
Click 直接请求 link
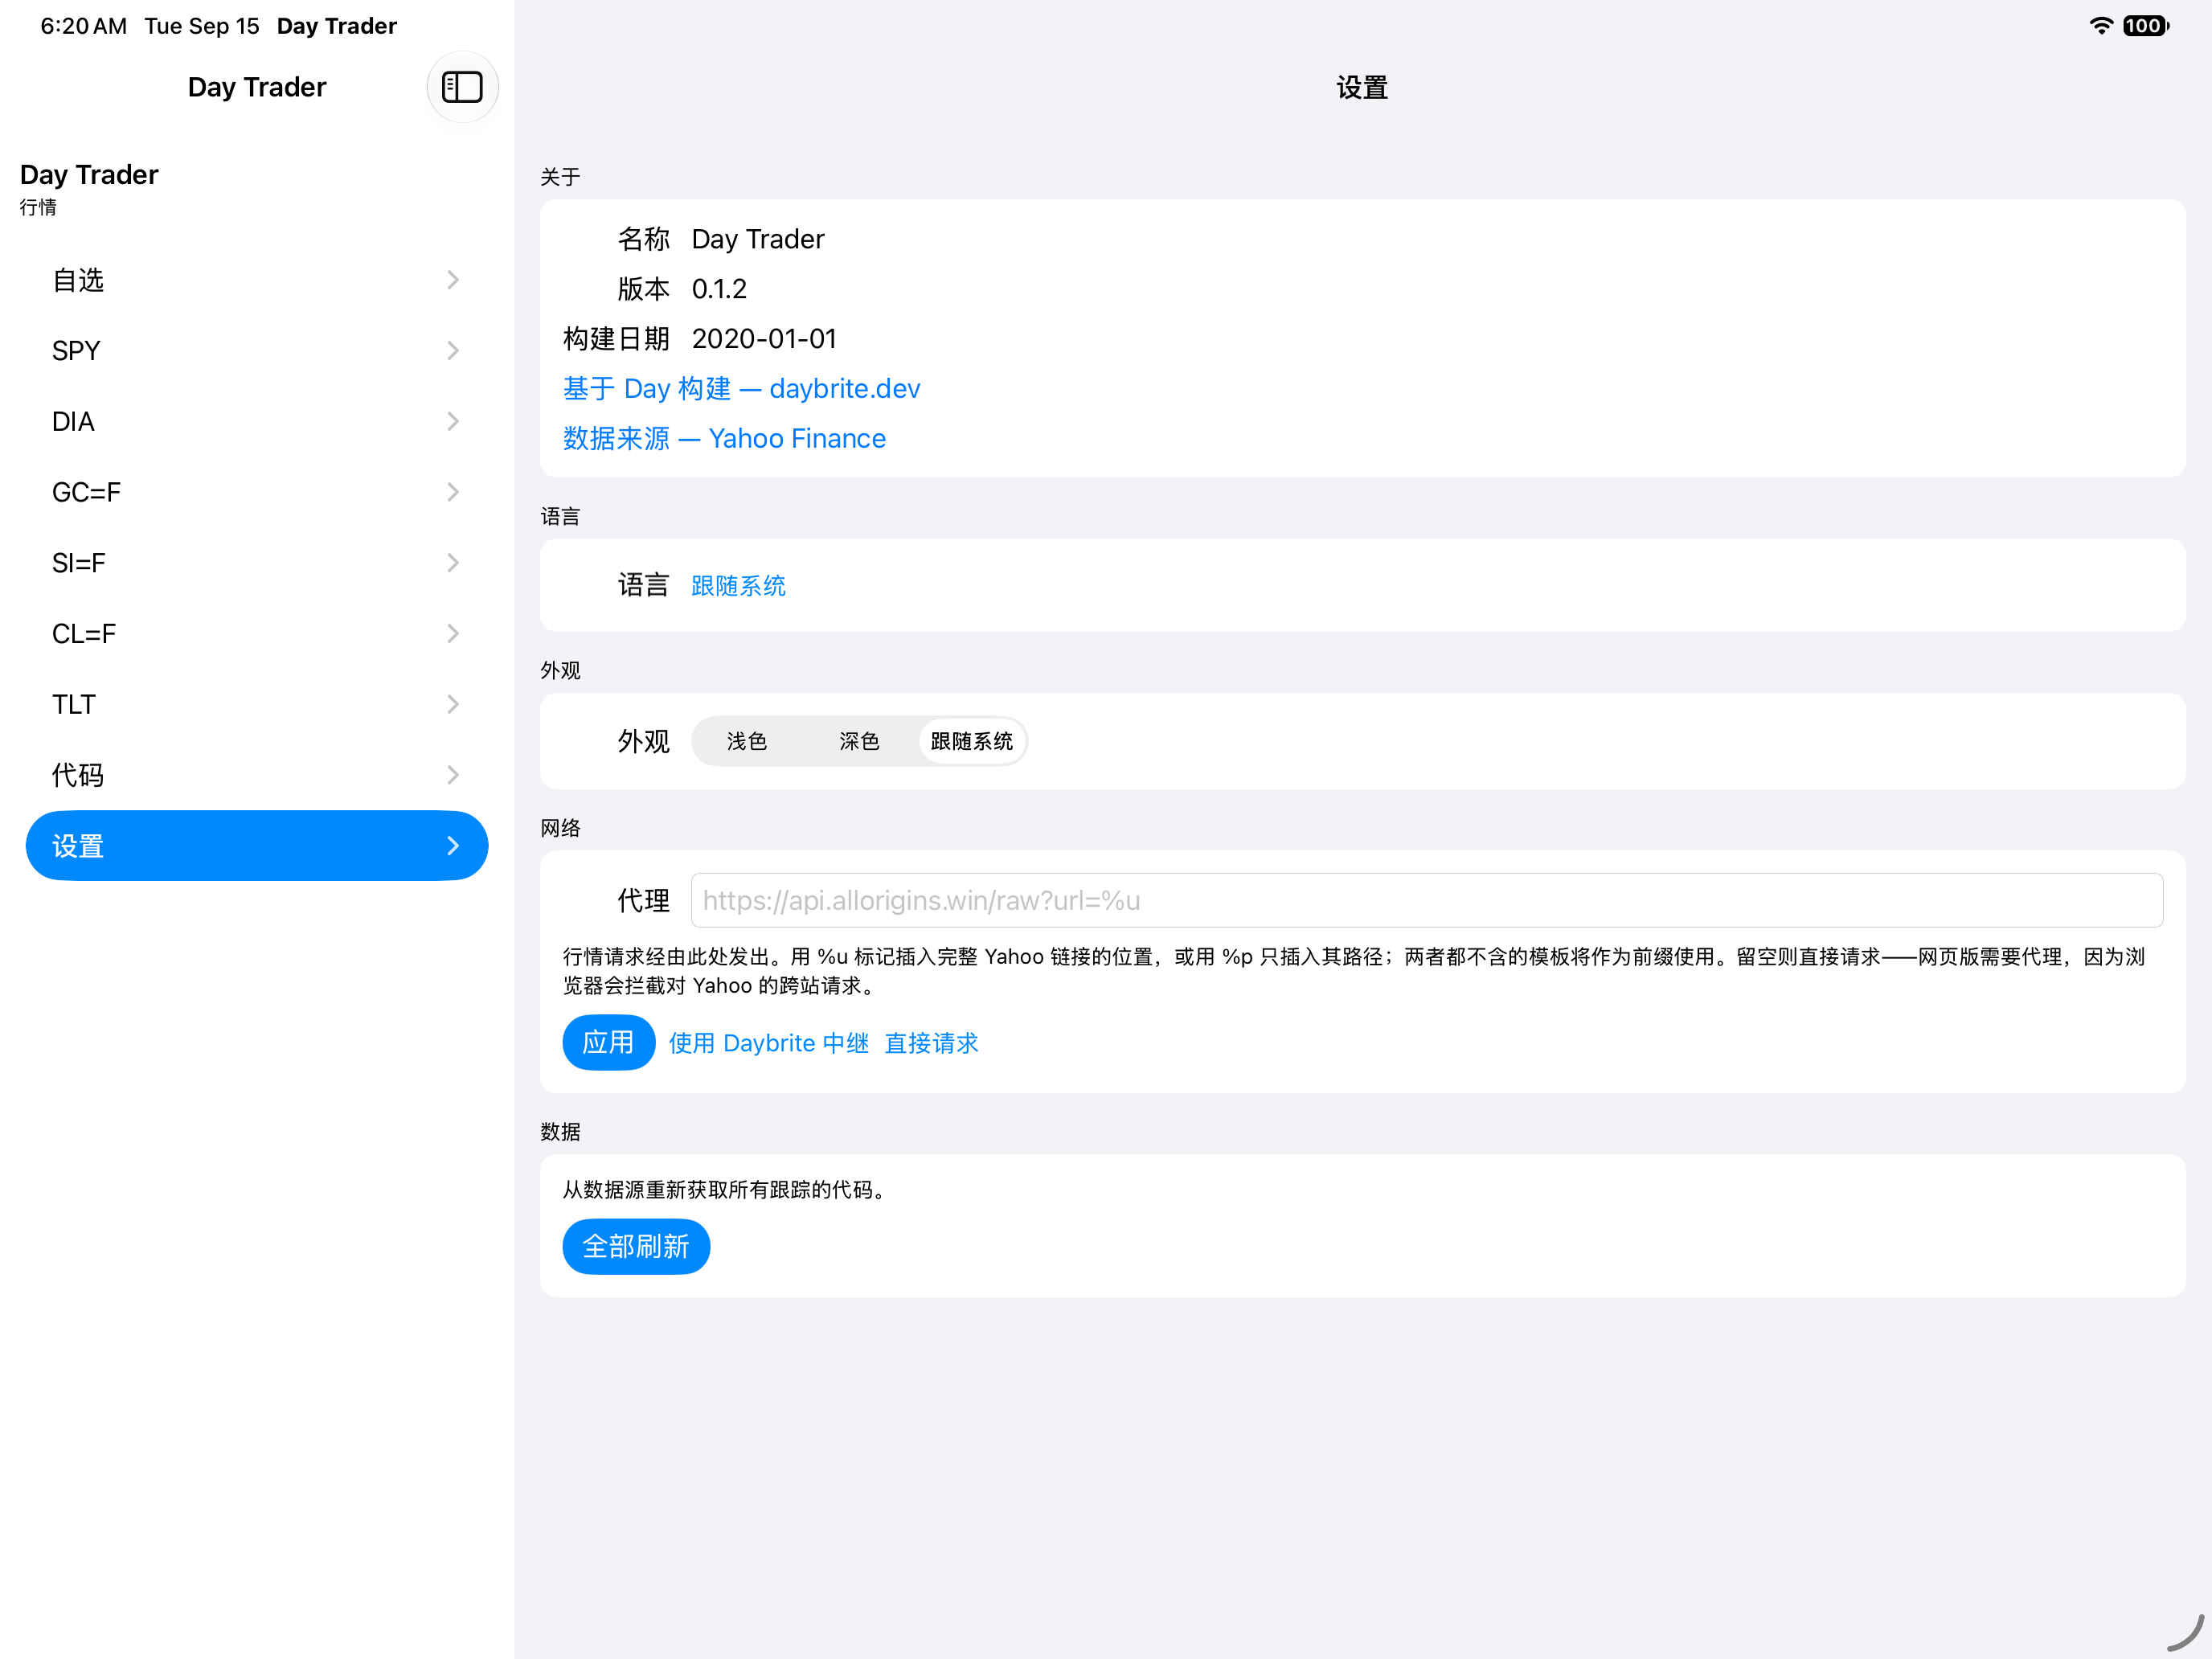click(x=931, y=1043)
